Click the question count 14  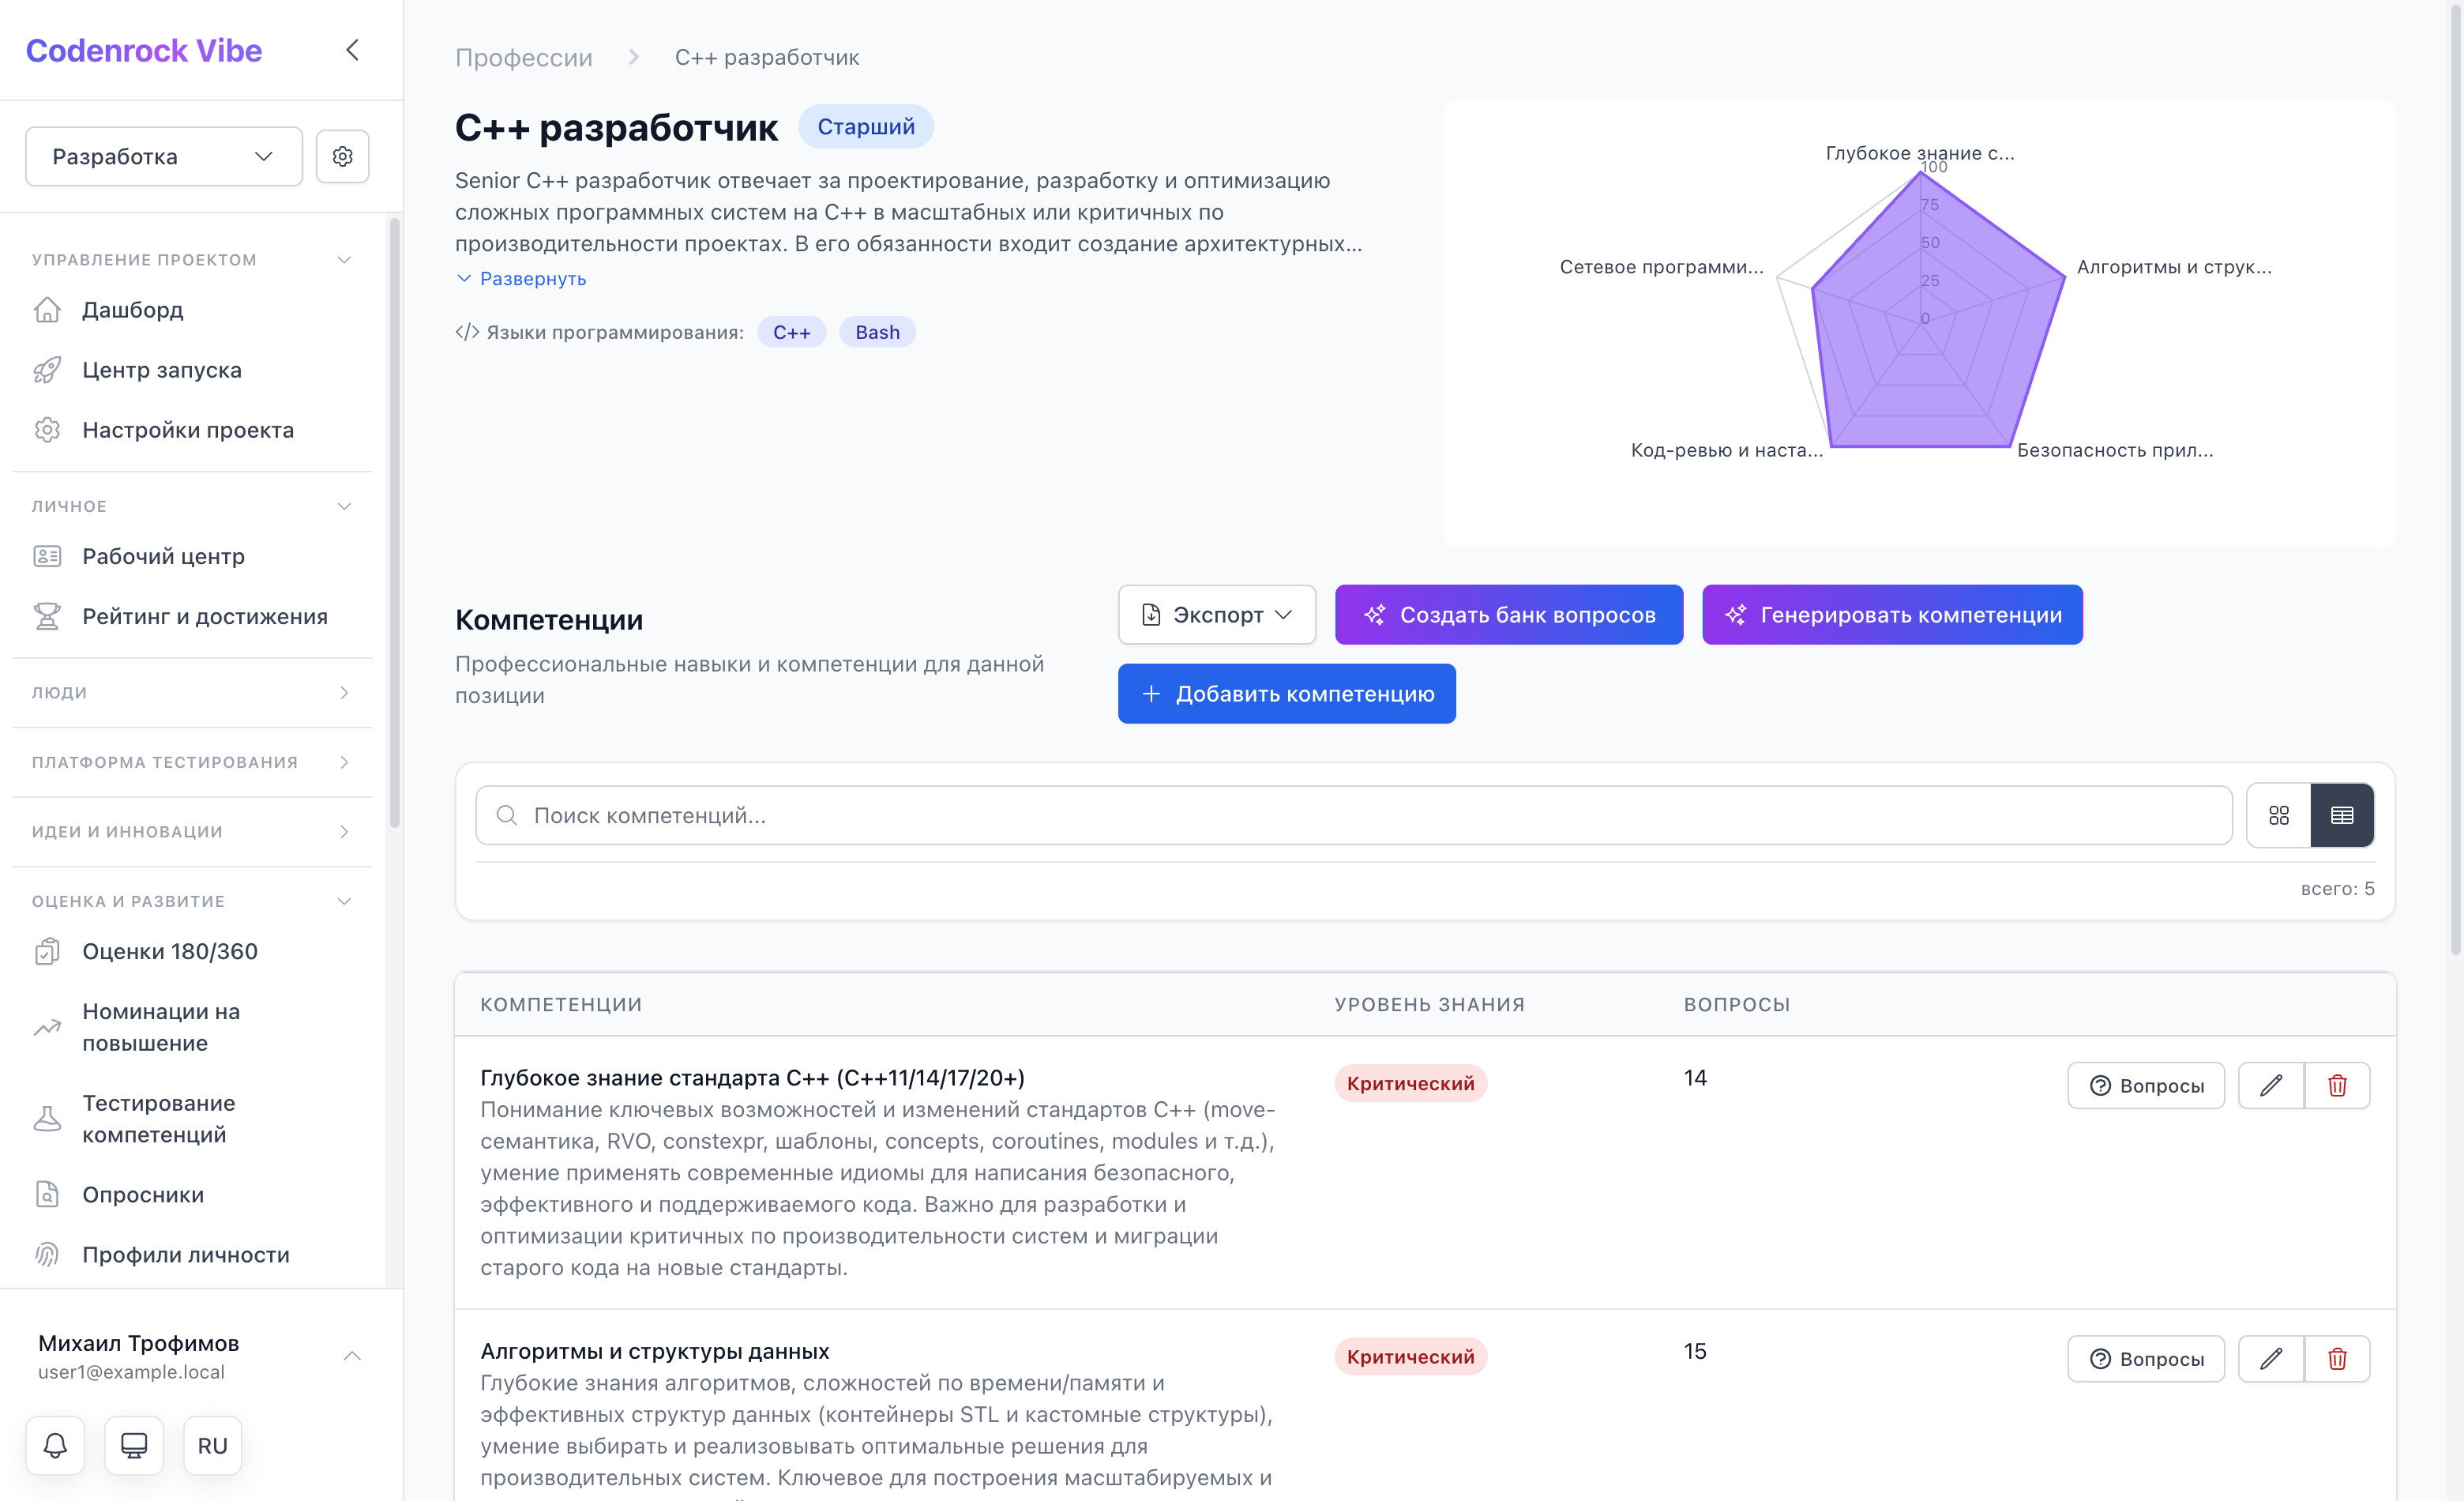[1695, 1078]
